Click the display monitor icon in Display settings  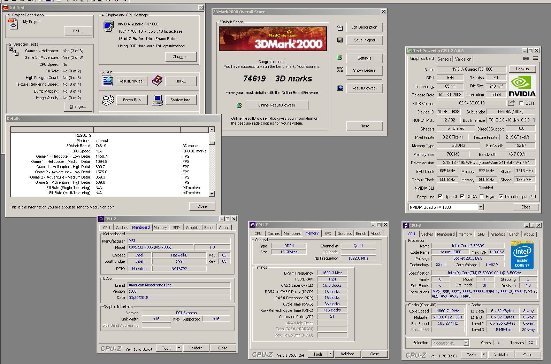pos(109,26)
